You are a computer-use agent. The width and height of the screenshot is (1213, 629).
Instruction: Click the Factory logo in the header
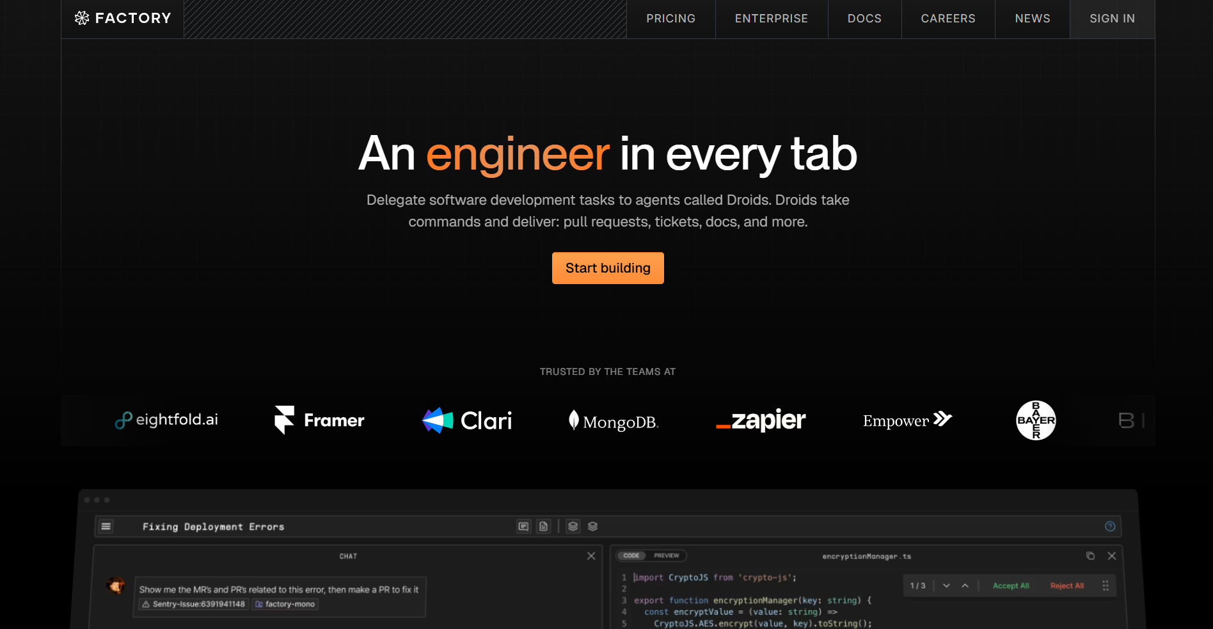(x=123, y=19)
